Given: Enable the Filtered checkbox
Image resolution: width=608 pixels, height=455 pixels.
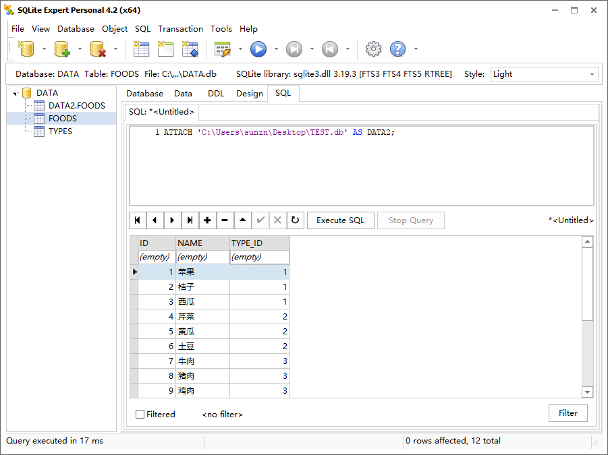Looking at the screenshot, I should pos(140,415).
